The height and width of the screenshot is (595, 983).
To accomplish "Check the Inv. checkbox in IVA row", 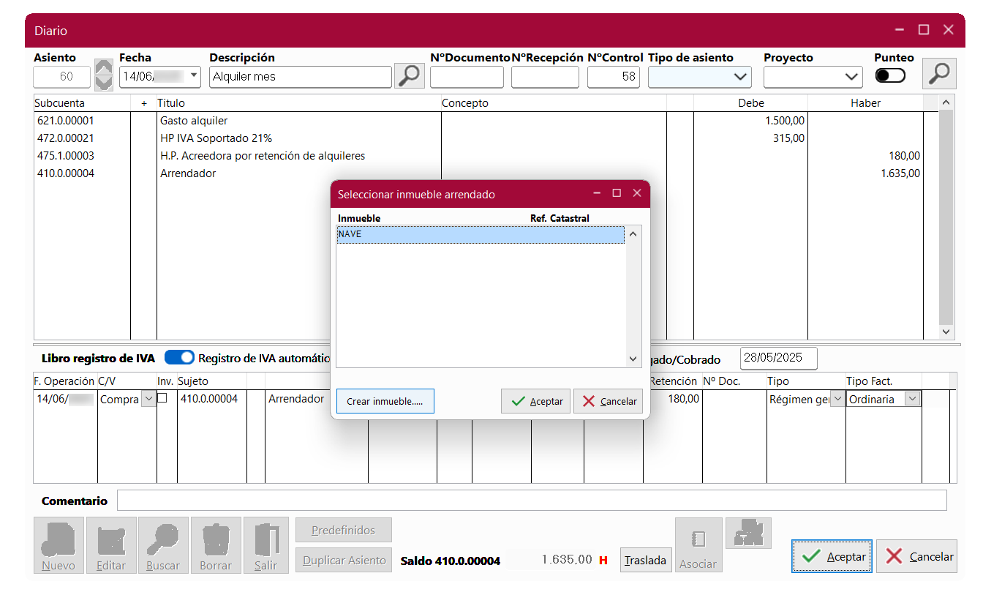I will click(162, 399).
